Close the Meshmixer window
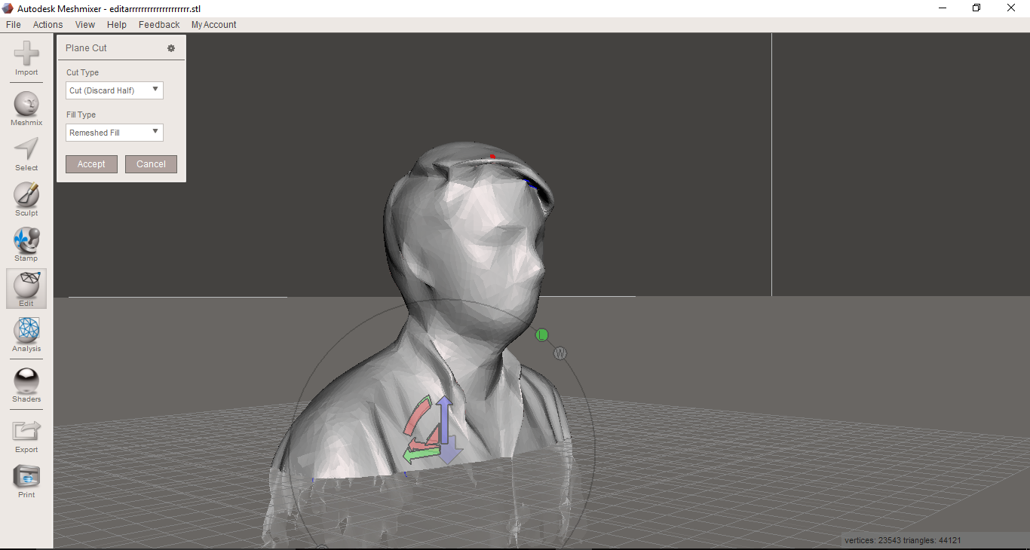The image size is (1030, 550). tap(1011, 8)
